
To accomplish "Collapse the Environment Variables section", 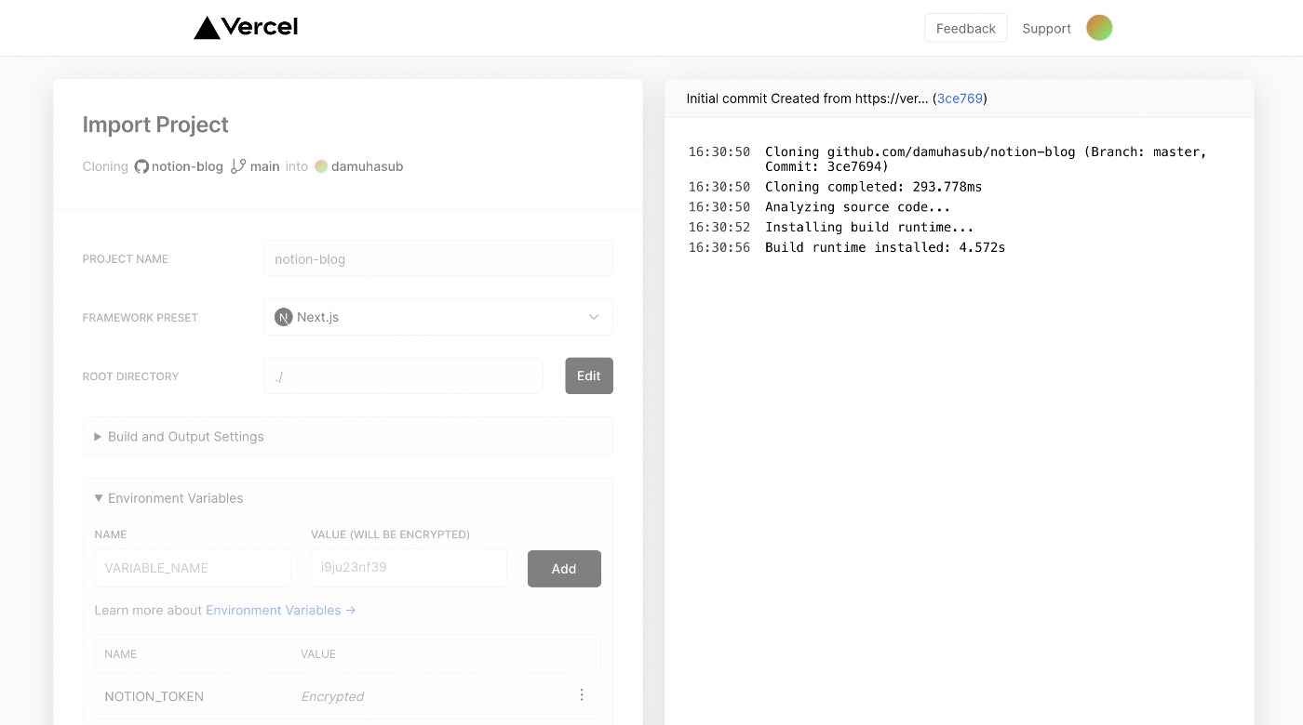I will pyautogui.click(x=168, y=498).
